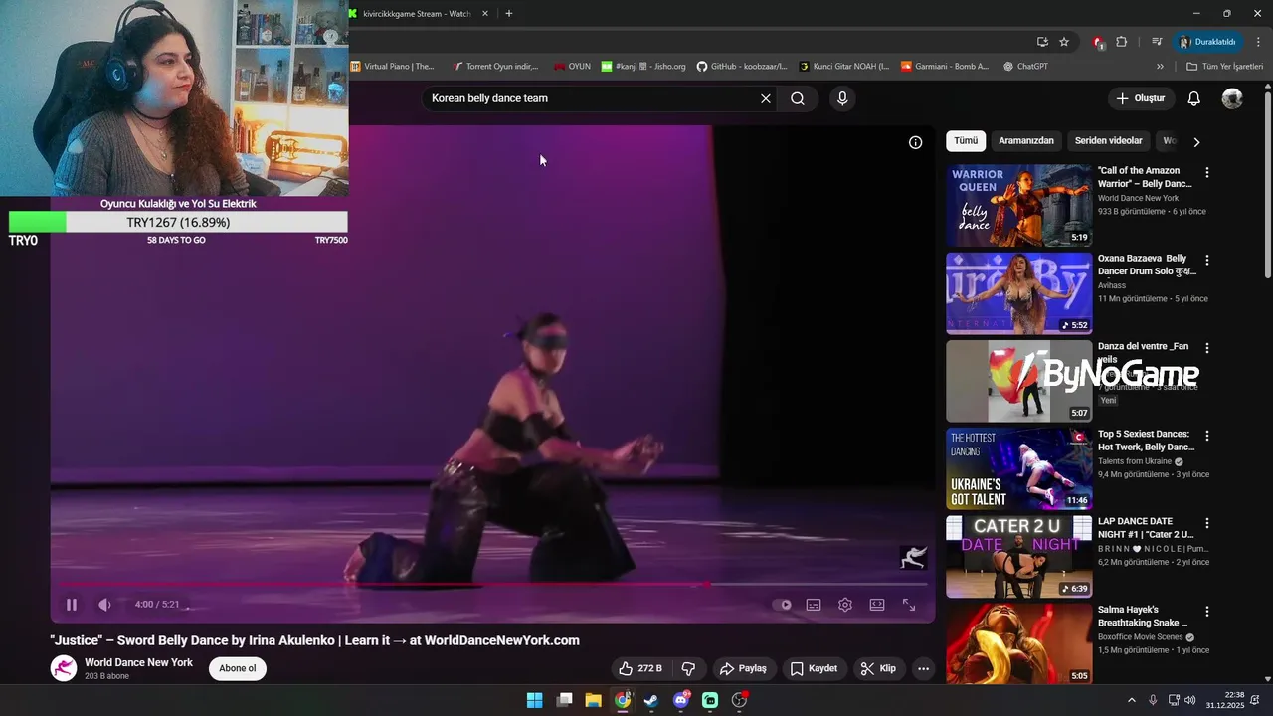Open the Jisho.org kanji bookmark
1273x716 pixels.
643,67
